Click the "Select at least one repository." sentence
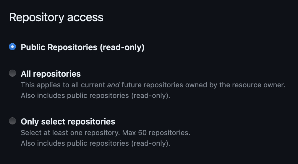The width and height of the screenshot is (298, 164). 70,133
